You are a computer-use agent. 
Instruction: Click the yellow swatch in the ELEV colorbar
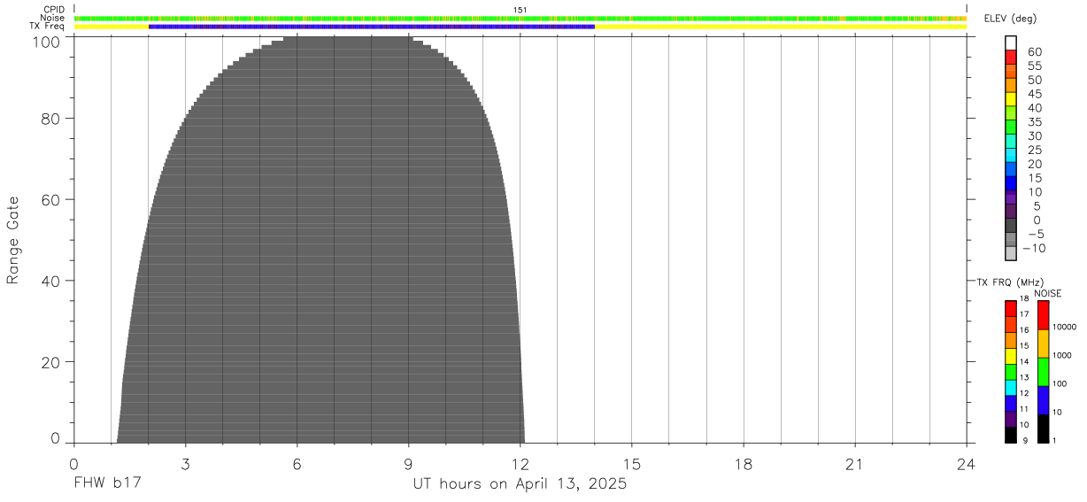1011,98
